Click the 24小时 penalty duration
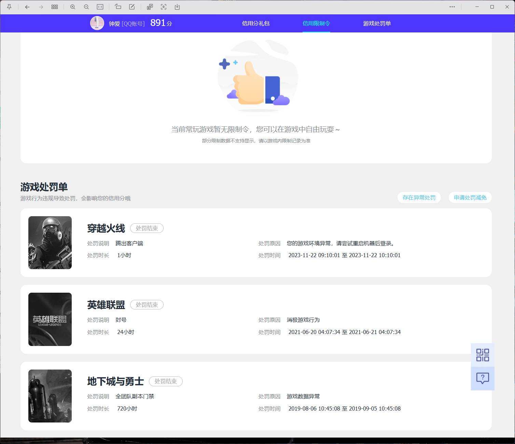This screenshot has width=515, height=444. [126, 332]
